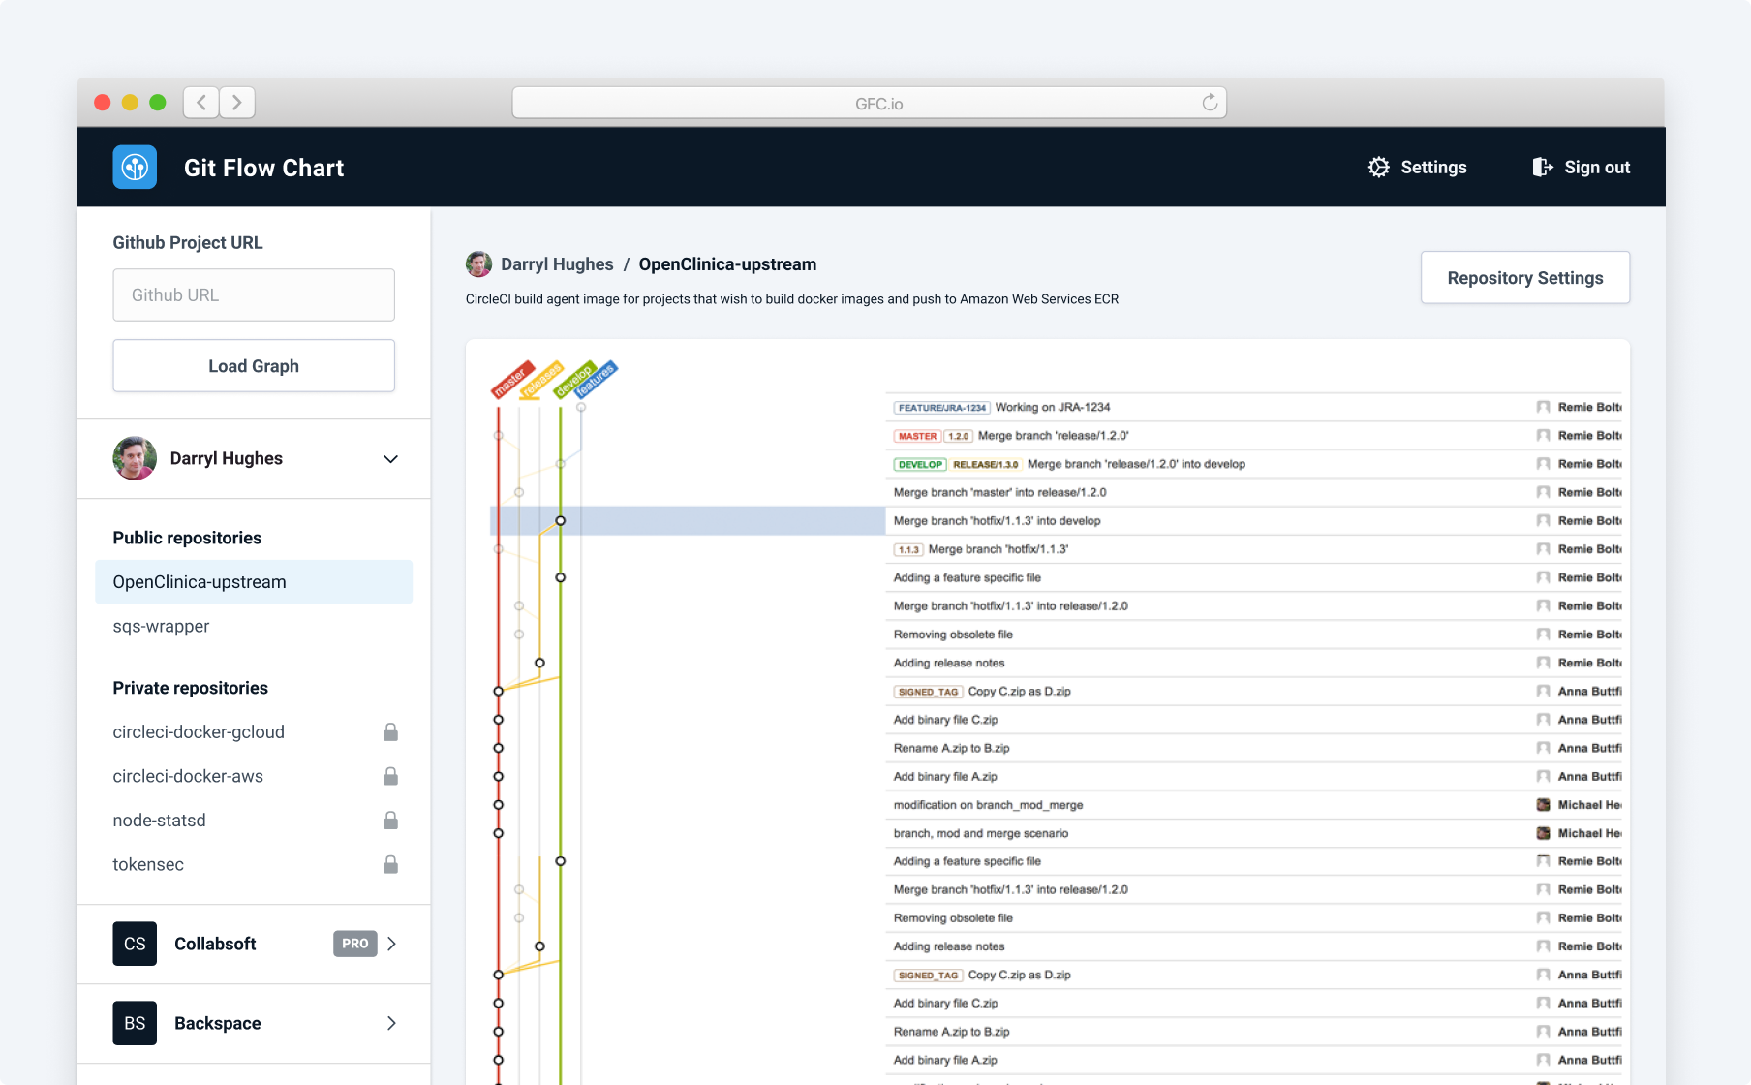Screen dimensions: 1751x1085
Task: Open the OpenClinica-upstream repository
Action: (x=254, y=582)
